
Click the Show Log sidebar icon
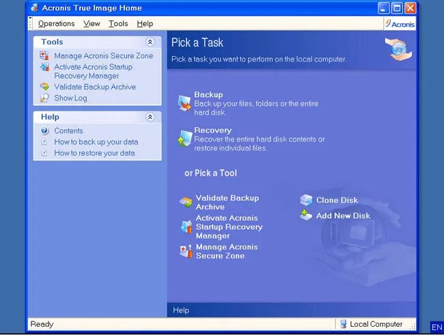pyautogui.click(x=44, y=98)
